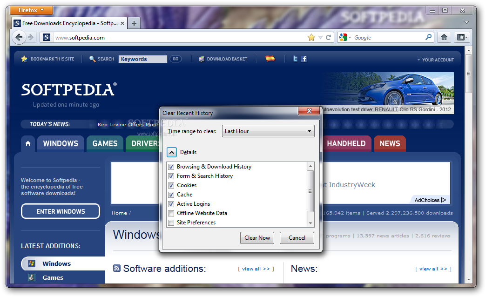This screenshot has height=297, width=486.
Task: Open the Games category tab
Action: (x=105, y=143)
